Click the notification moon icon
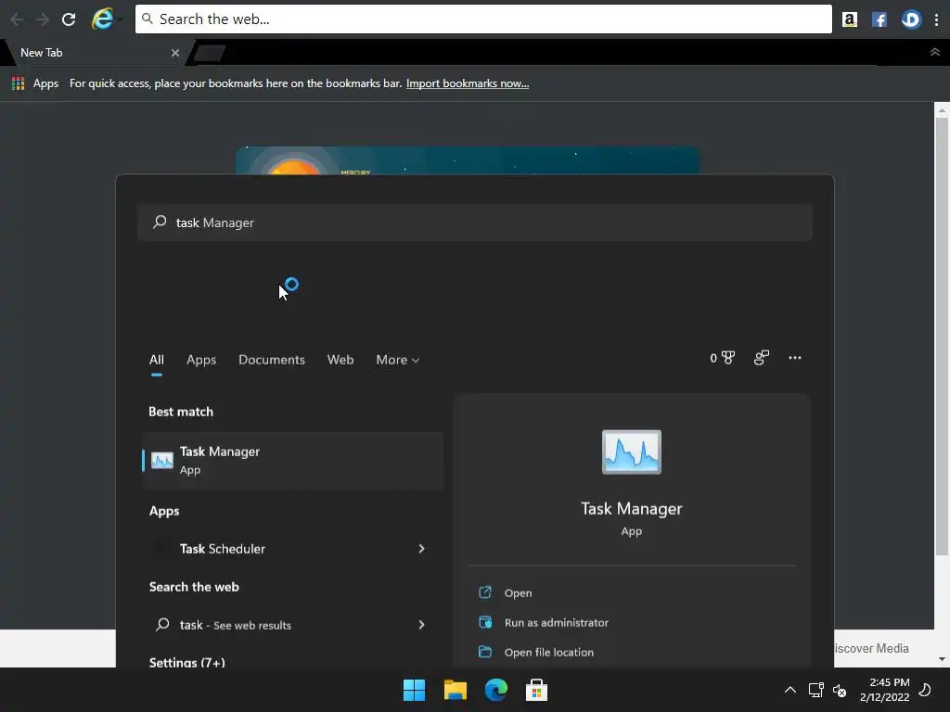The width and height of the screenshot is (950, 712). [925, 690]
